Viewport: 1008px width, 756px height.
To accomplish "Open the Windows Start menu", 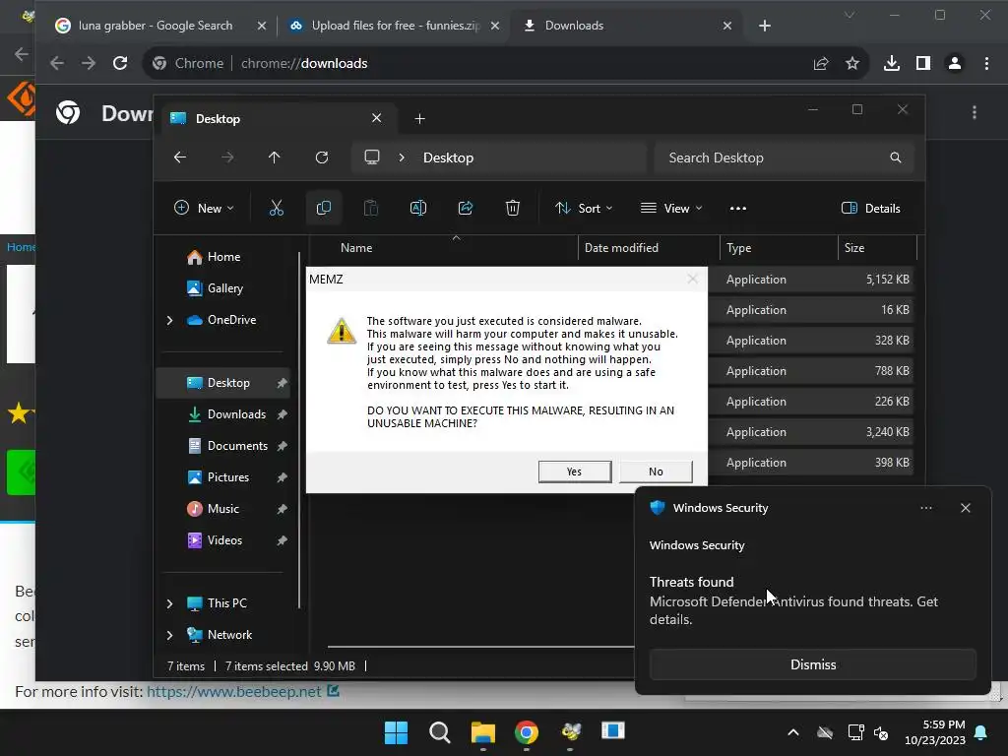I will pos(396,732).
